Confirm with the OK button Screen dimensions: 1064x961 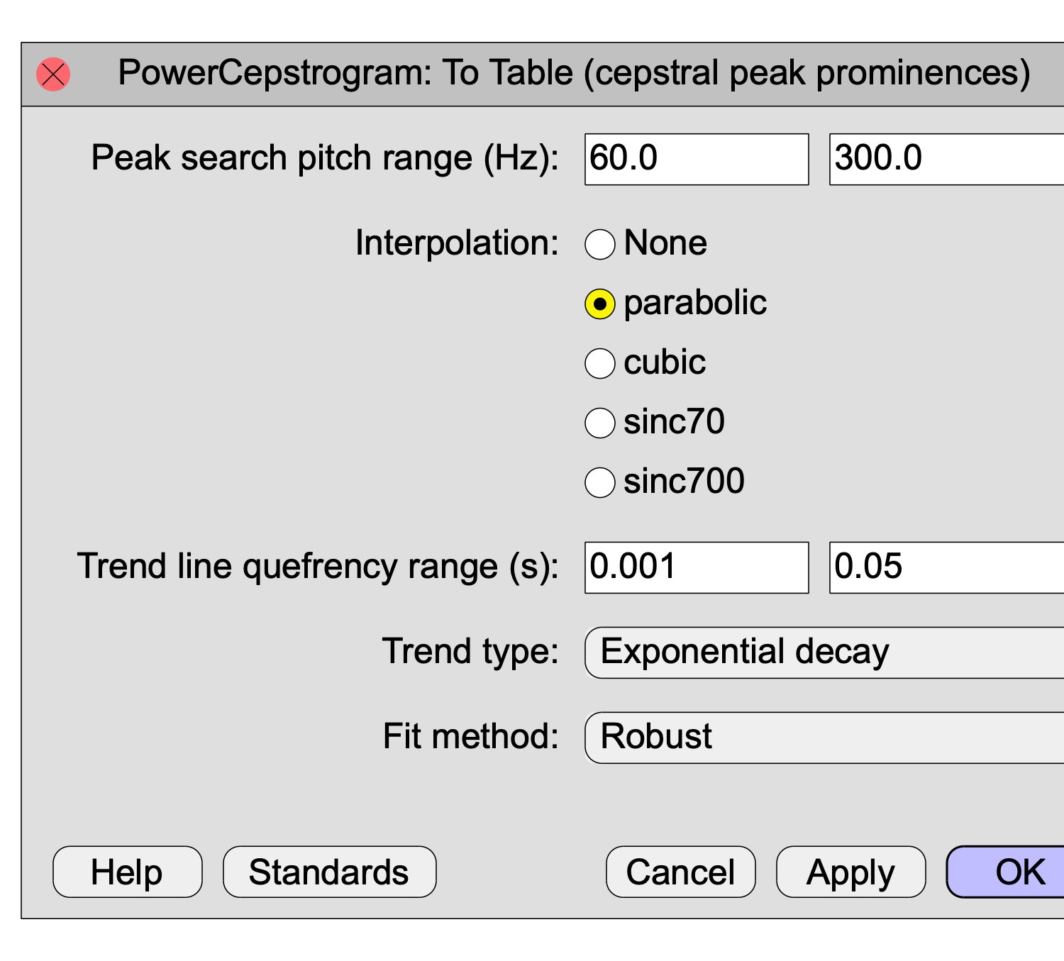click(x=1014, y=872)
